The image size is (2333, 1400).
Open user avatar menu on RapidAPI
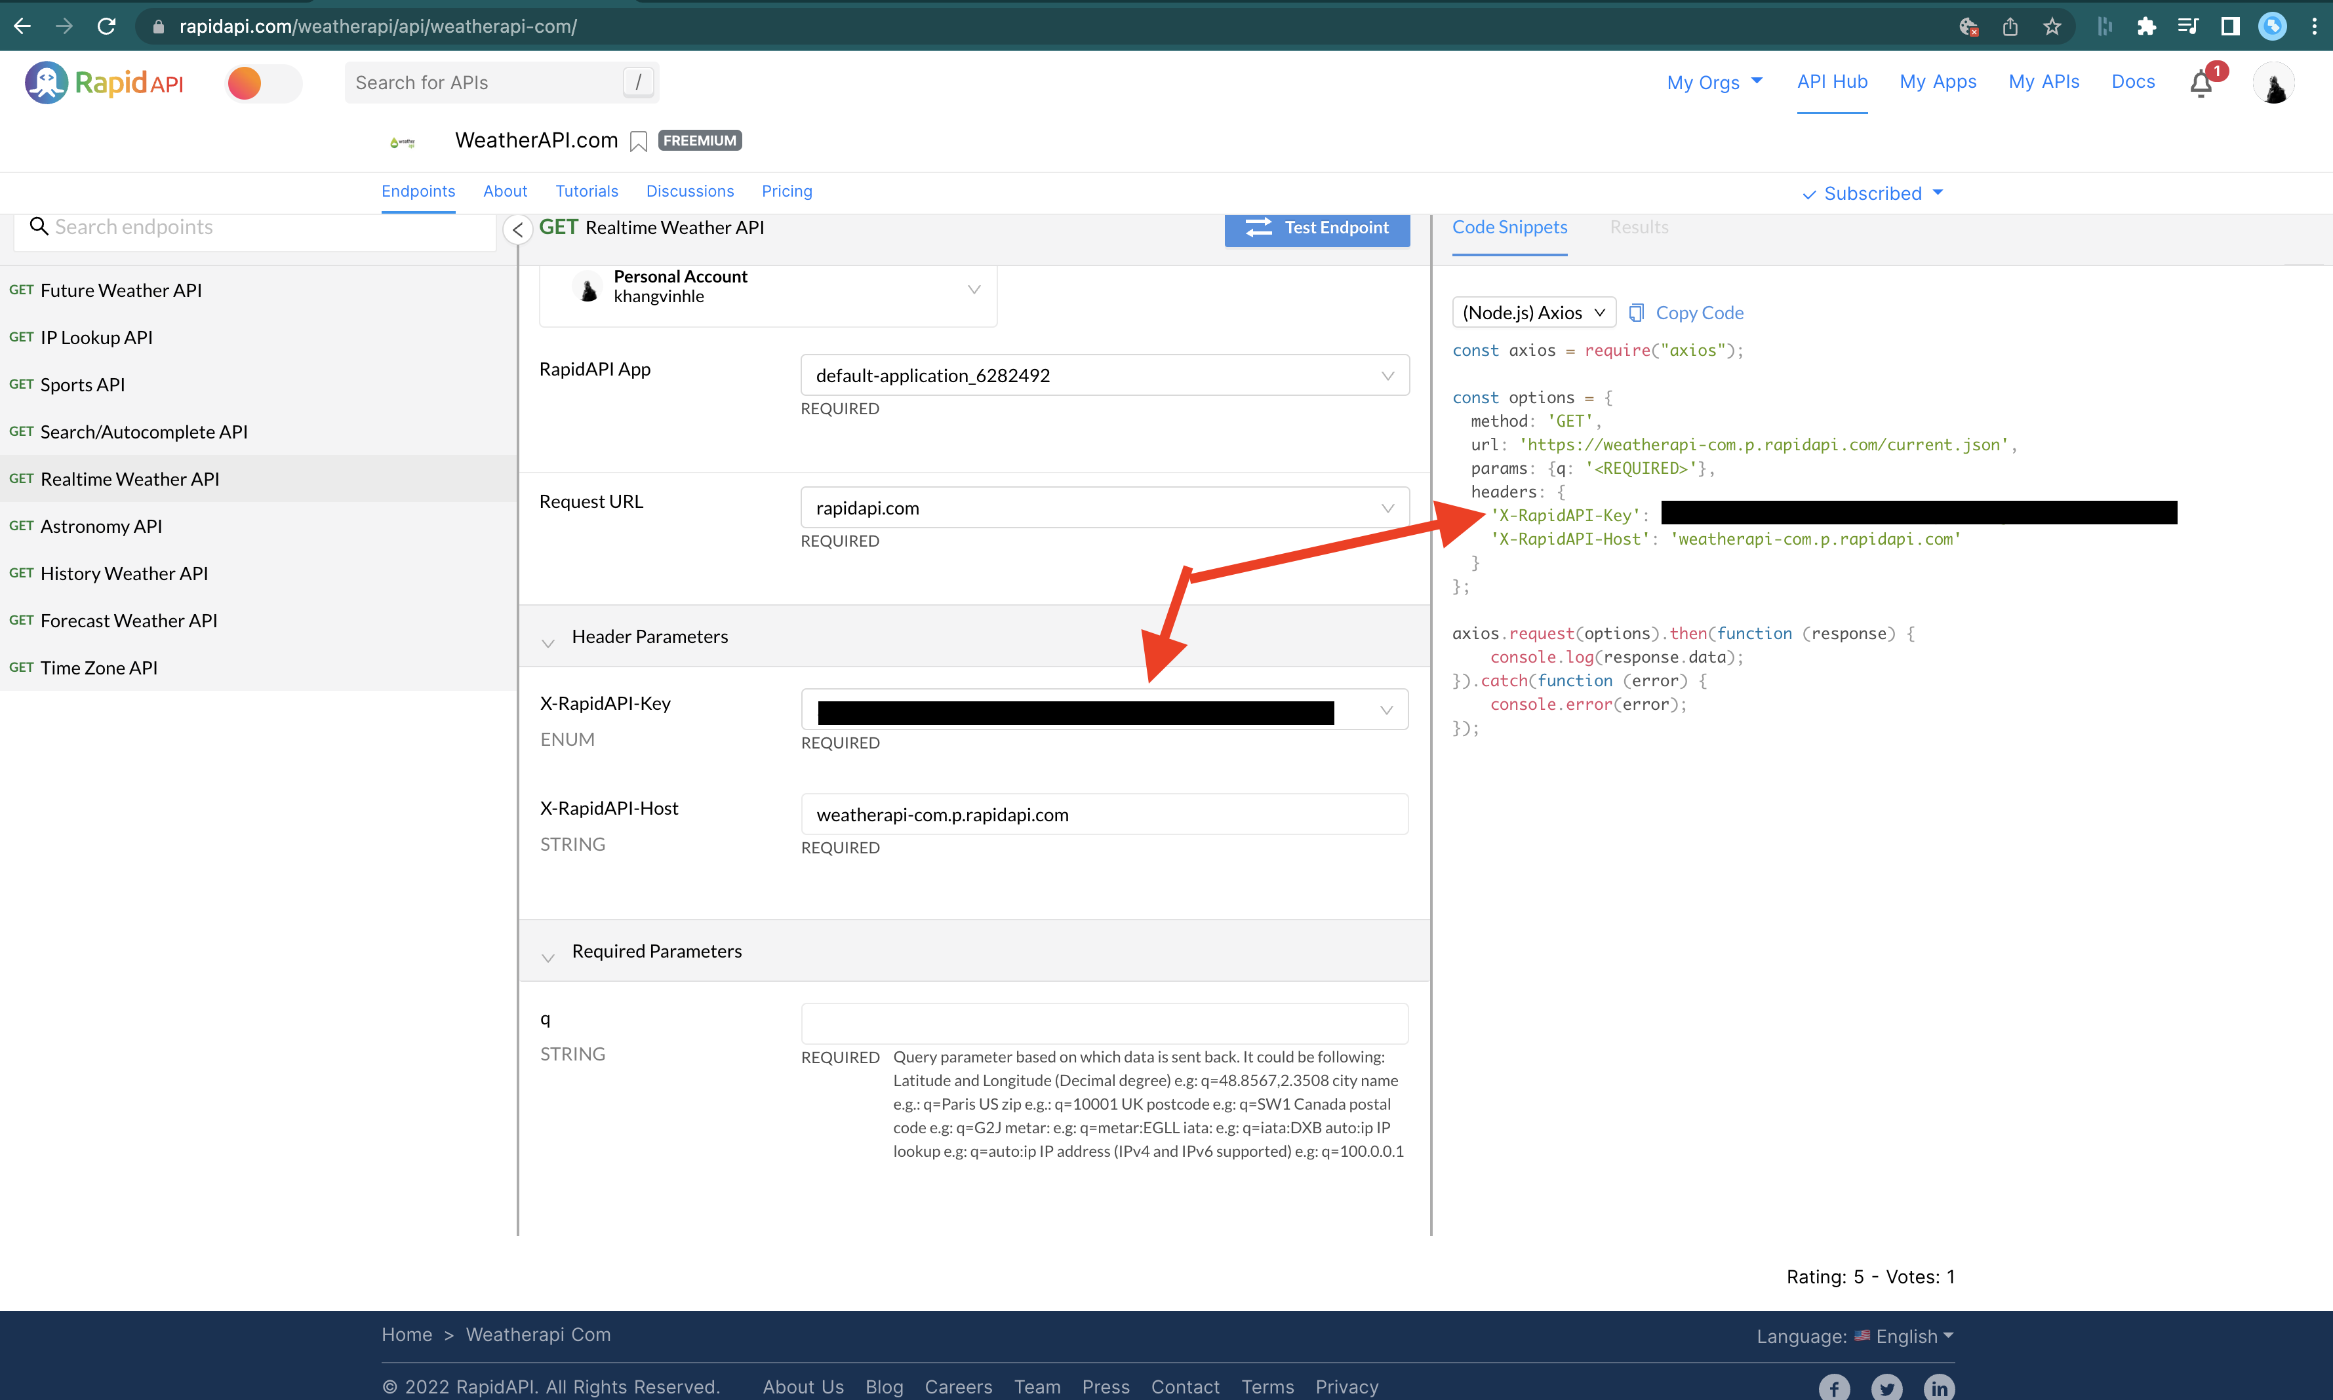(2275, 83)
